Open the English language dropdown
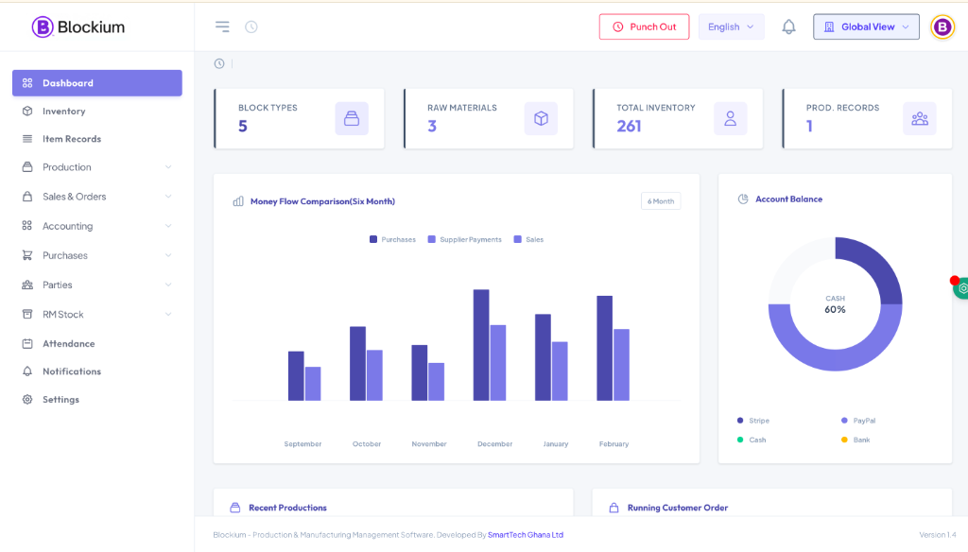Image resolution: width=968 pixels, height=552 pixels. (731, 26)
